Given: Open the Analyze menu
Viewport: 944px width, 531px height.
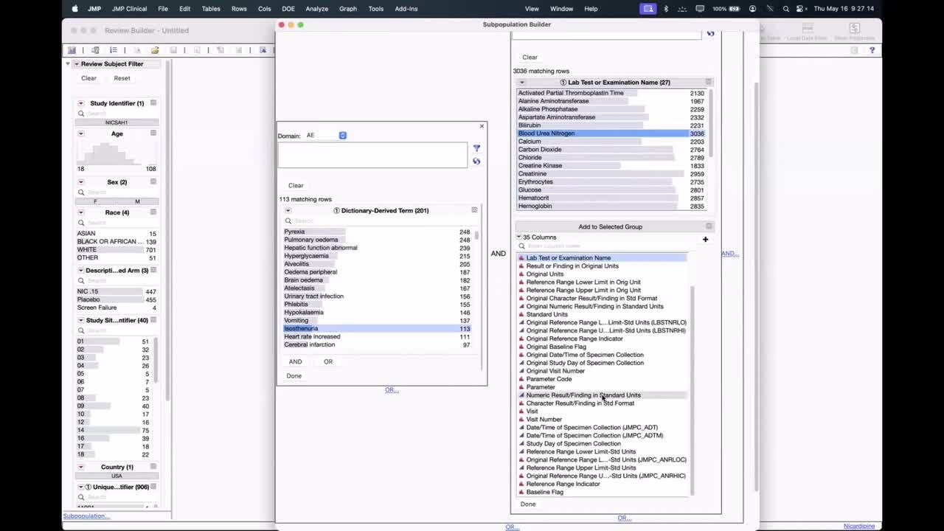Looking at the screenshot, I should pyautogui.click(x=316, y=9).
